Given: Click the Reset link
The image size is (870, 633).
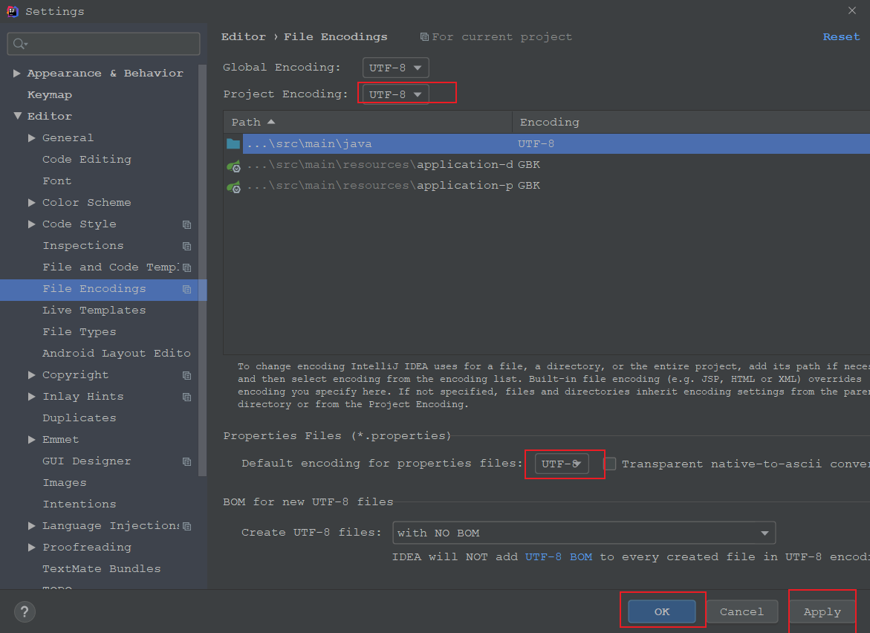Looking at the screenshot, I should (x=841, y=36).
